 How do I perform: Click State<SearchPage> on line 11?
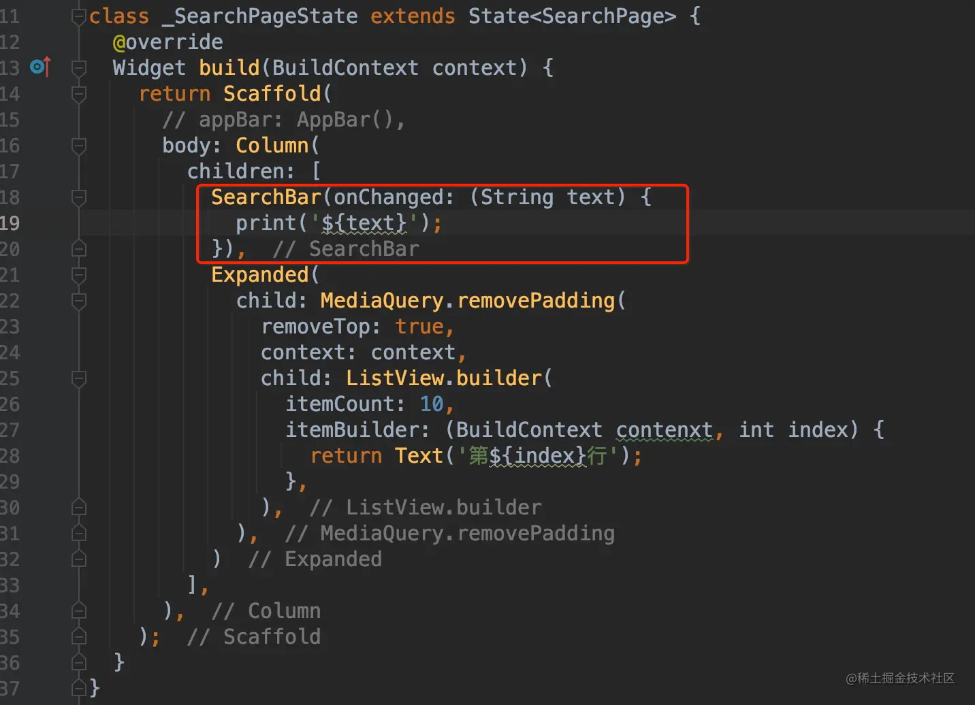pos(572,16)
